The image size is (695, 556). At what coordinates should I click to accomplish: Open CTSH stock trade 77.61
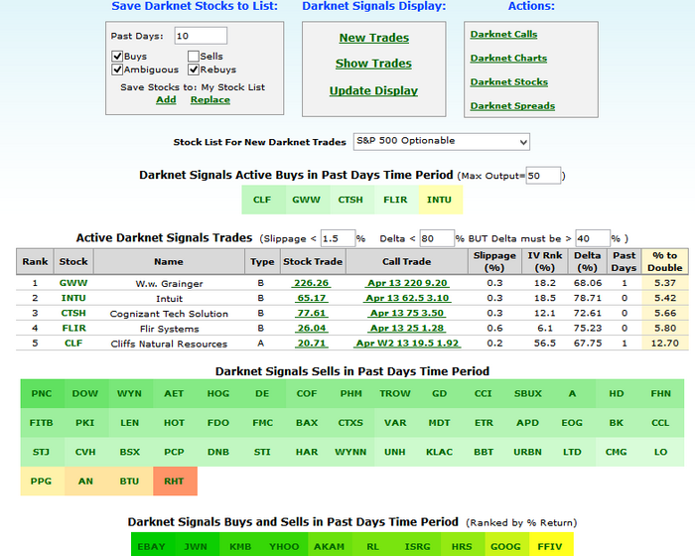(311, 313)
